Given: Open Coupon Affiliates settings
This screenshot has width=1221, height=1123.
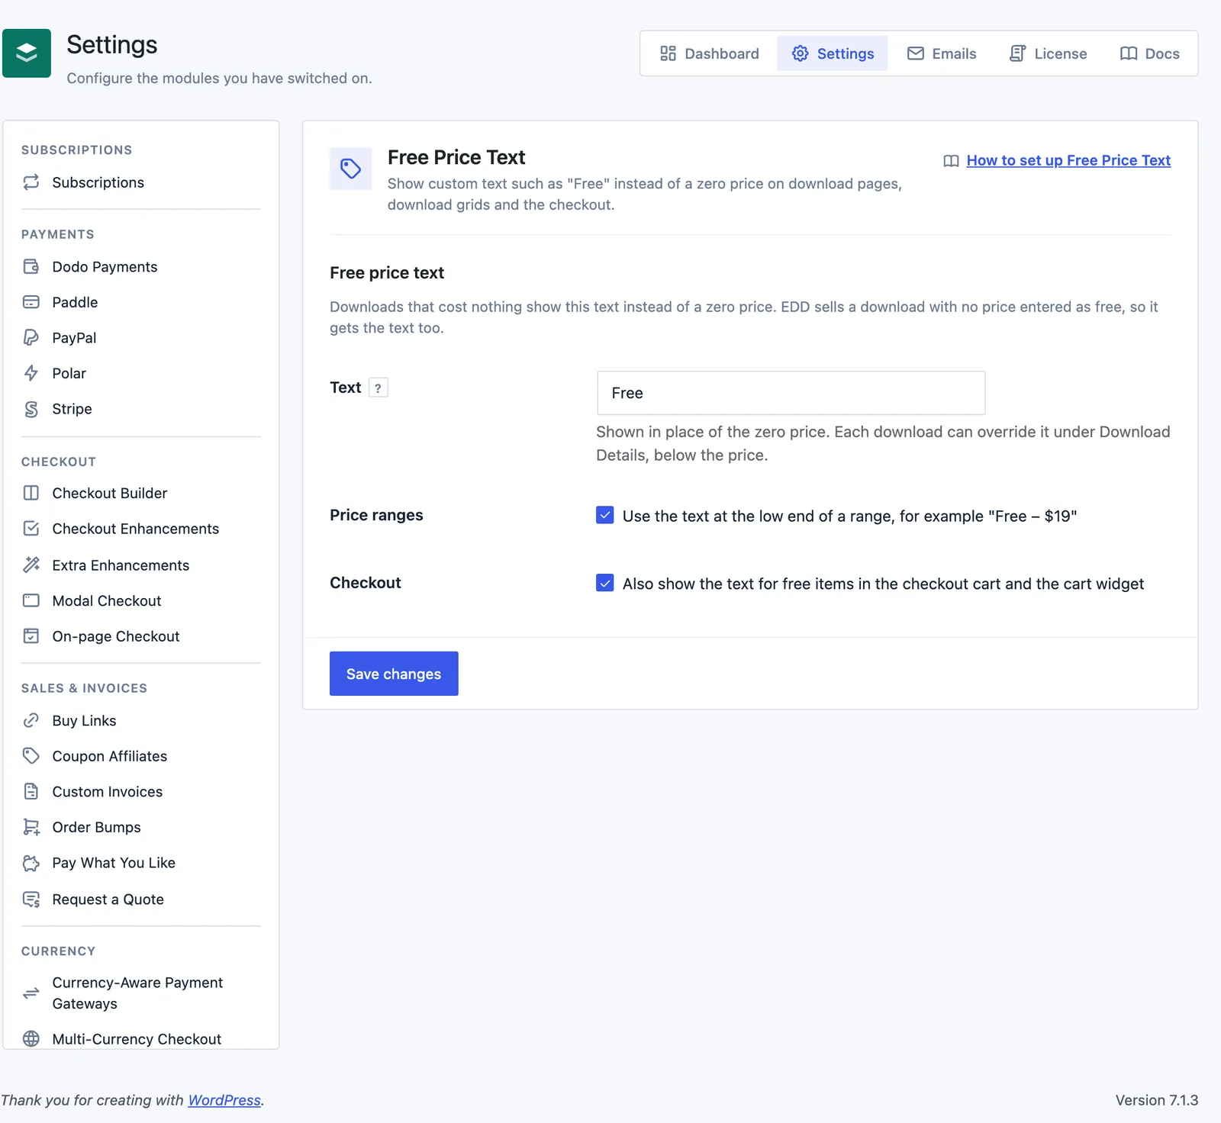Looking at the screenshot, I should point(141,756).
